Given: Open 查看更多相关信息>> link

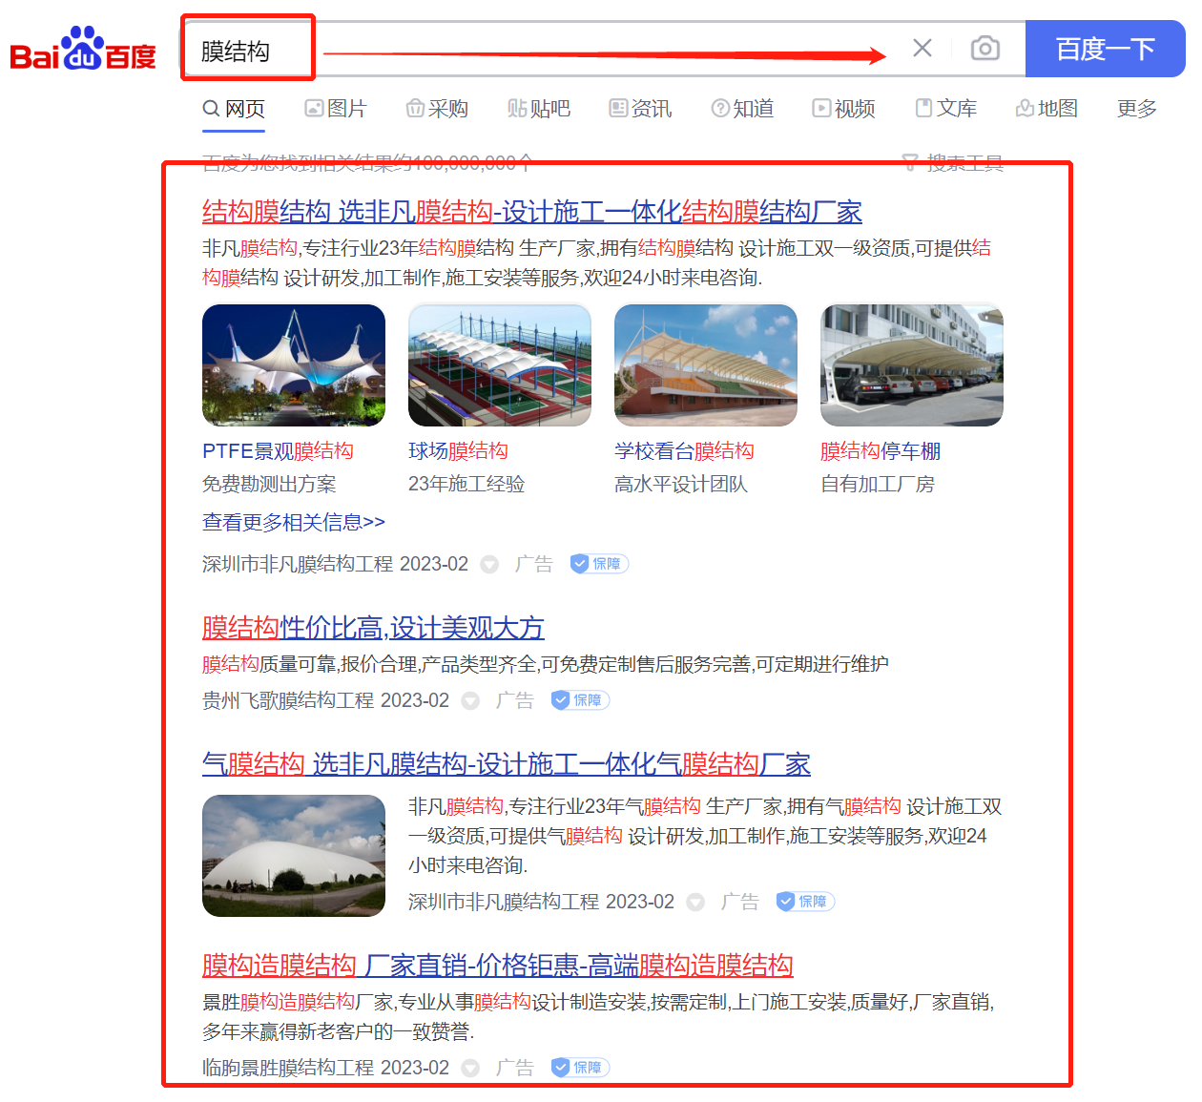Looking at the screenshot, I should (294, 522).
